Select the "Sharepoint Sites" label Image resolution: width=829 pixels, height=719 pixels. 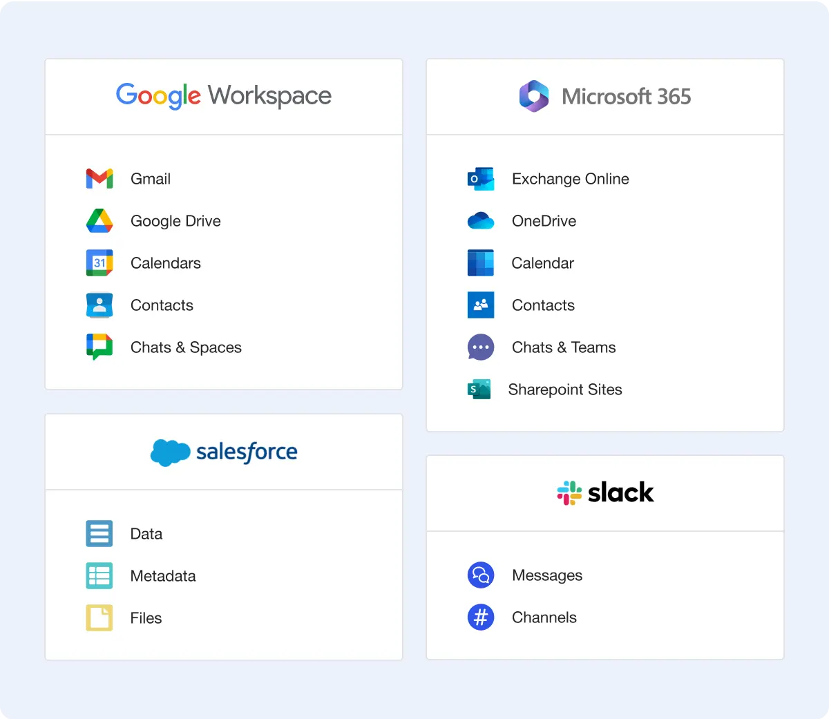(x=565, y=390)
